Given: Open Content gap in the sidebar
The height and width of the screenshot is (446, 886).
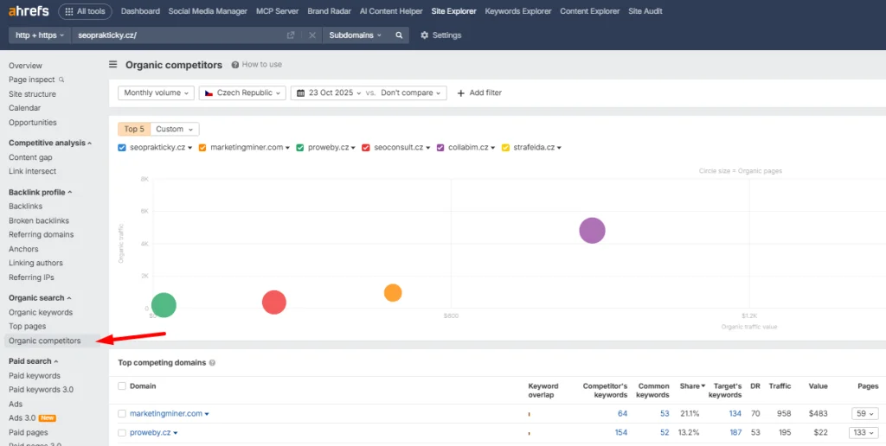Looking at the screenshot, I should click(30, 157).
